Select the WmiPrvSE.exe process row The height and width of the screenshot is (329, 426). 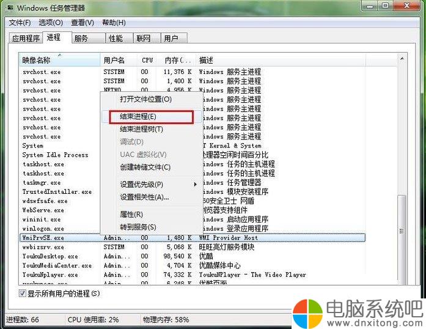point(193,238)
